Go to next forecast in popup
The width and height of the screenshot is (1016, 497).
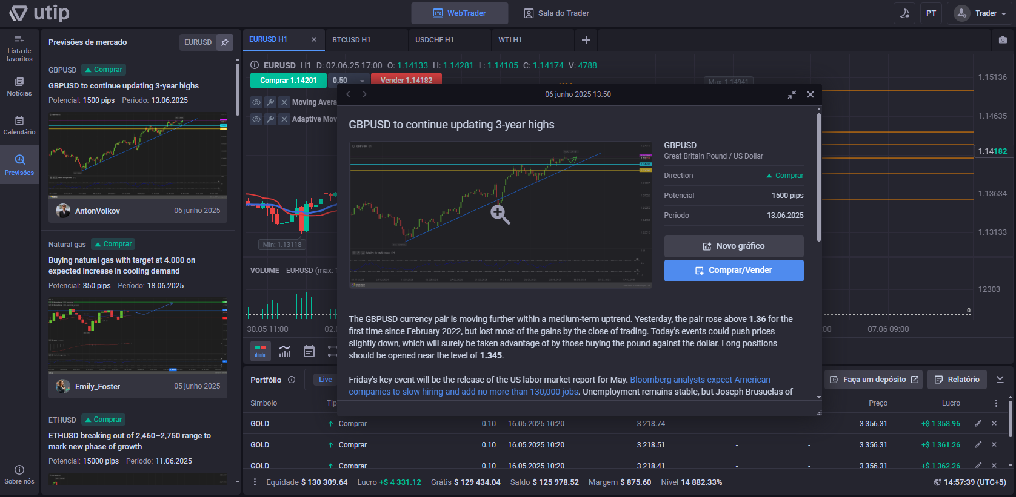pos(364,94)
